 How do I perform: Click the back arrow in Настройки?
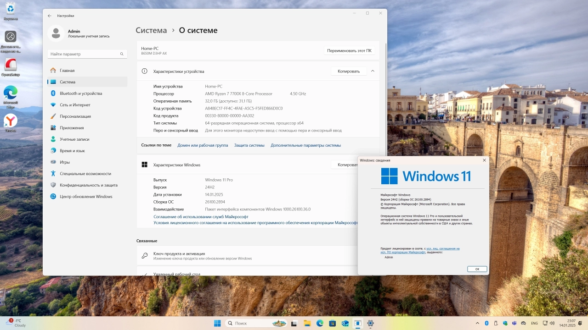[x=50, y=16]
